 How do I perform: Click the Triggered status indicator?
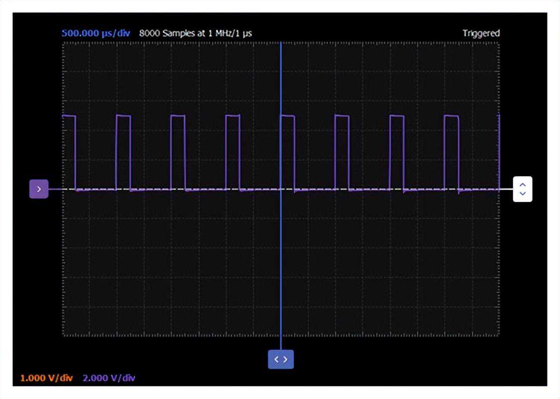pos(480,33)
